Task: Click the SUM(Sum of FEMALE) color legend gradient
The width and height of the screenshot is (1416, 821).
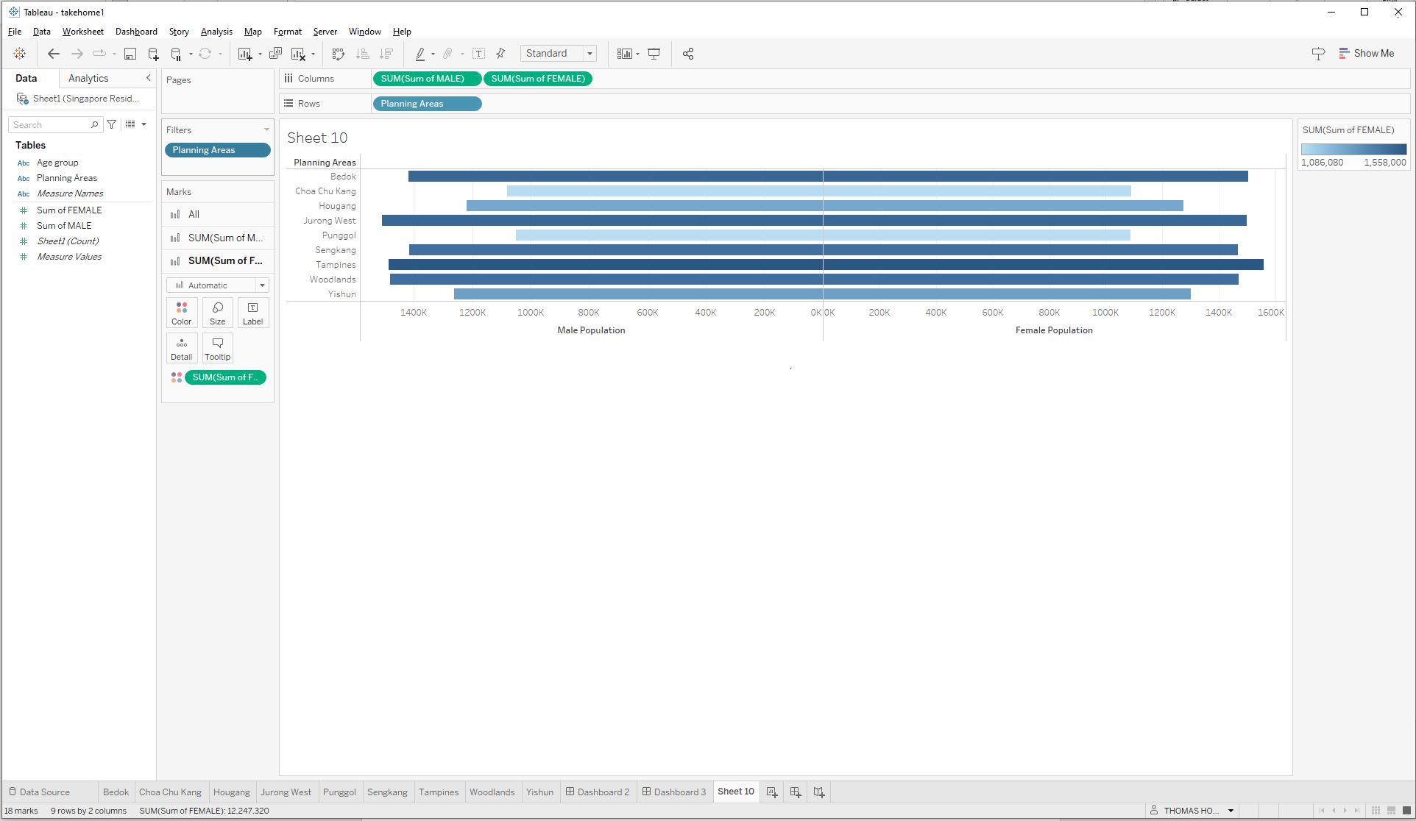Action: 1353,149
